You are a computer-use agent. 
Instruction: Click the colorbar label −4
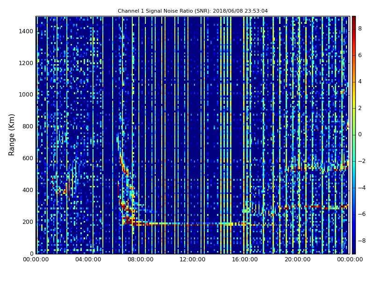click(x=361, y=188)
